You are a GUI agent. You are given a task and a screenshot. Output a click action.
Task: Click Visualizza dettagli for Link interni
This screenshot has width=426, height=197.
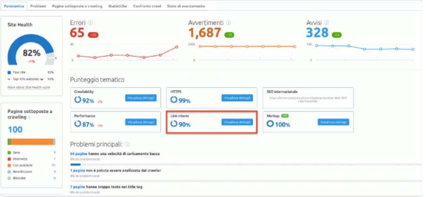(x=237, y=122)
